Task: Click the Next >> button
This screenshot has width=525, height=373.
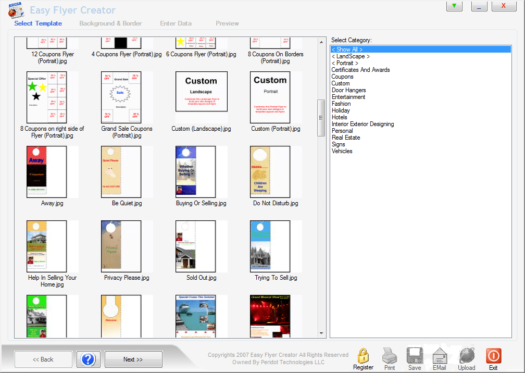Action: pos(133,359)
